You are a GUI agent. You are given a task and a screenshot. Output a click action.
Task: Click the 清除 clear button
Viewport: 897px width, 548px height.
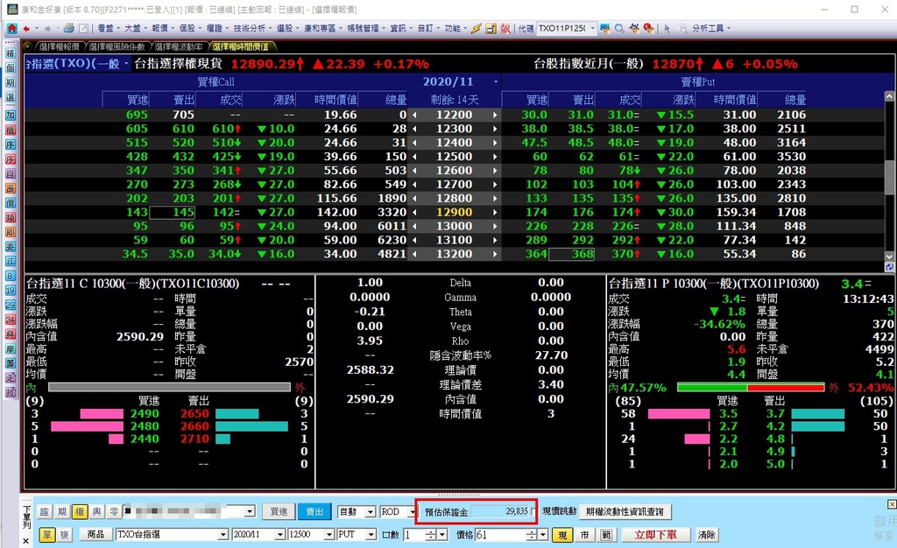(x=707, y=535)
